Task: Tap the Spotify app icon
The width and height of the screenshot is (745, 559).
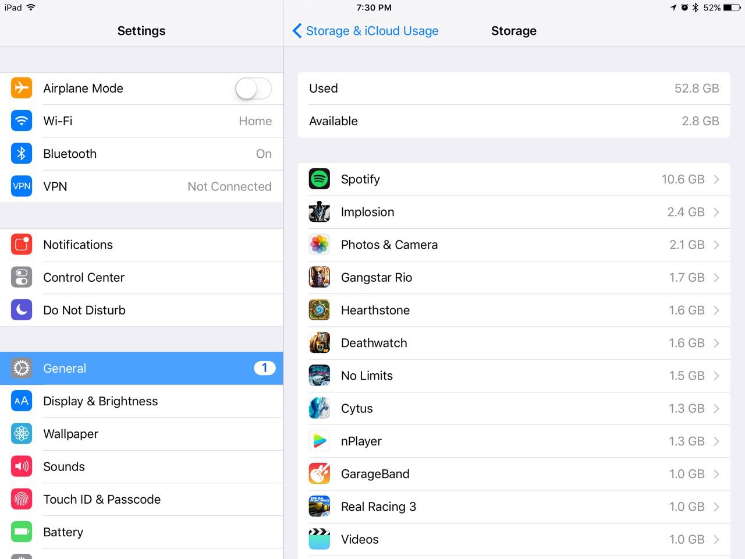Action: [320, 179]
